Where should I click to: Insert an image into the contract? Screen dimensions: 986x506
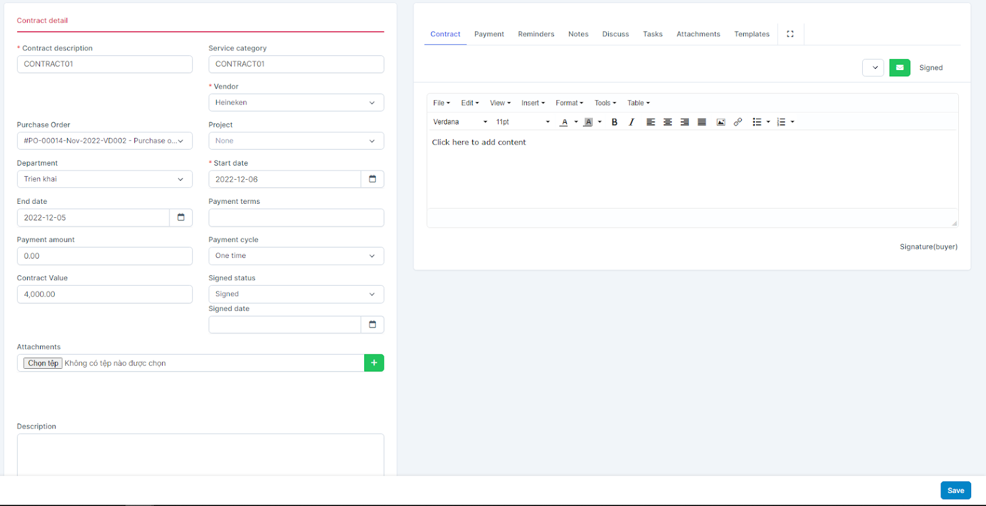(720, 122)
